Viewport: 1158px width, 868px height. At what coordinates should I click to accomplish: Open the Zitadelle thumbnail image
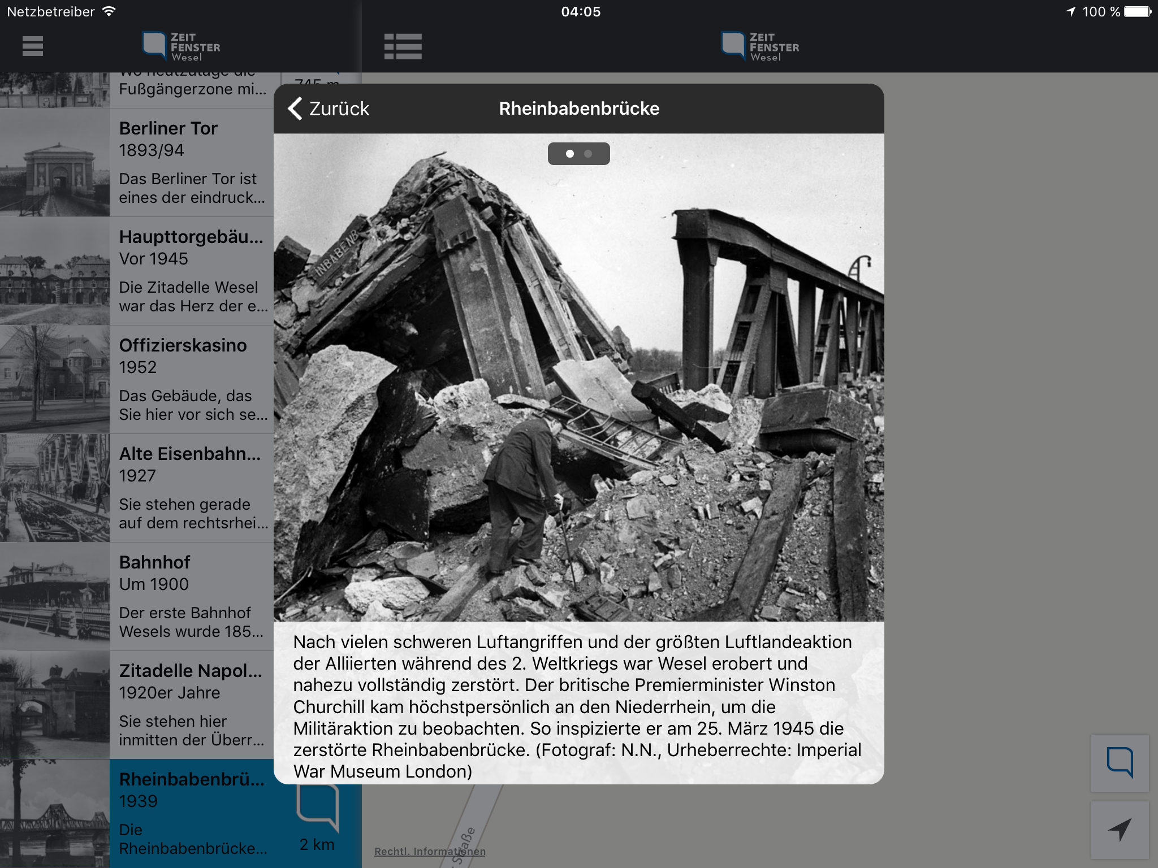tap(55, 705)
